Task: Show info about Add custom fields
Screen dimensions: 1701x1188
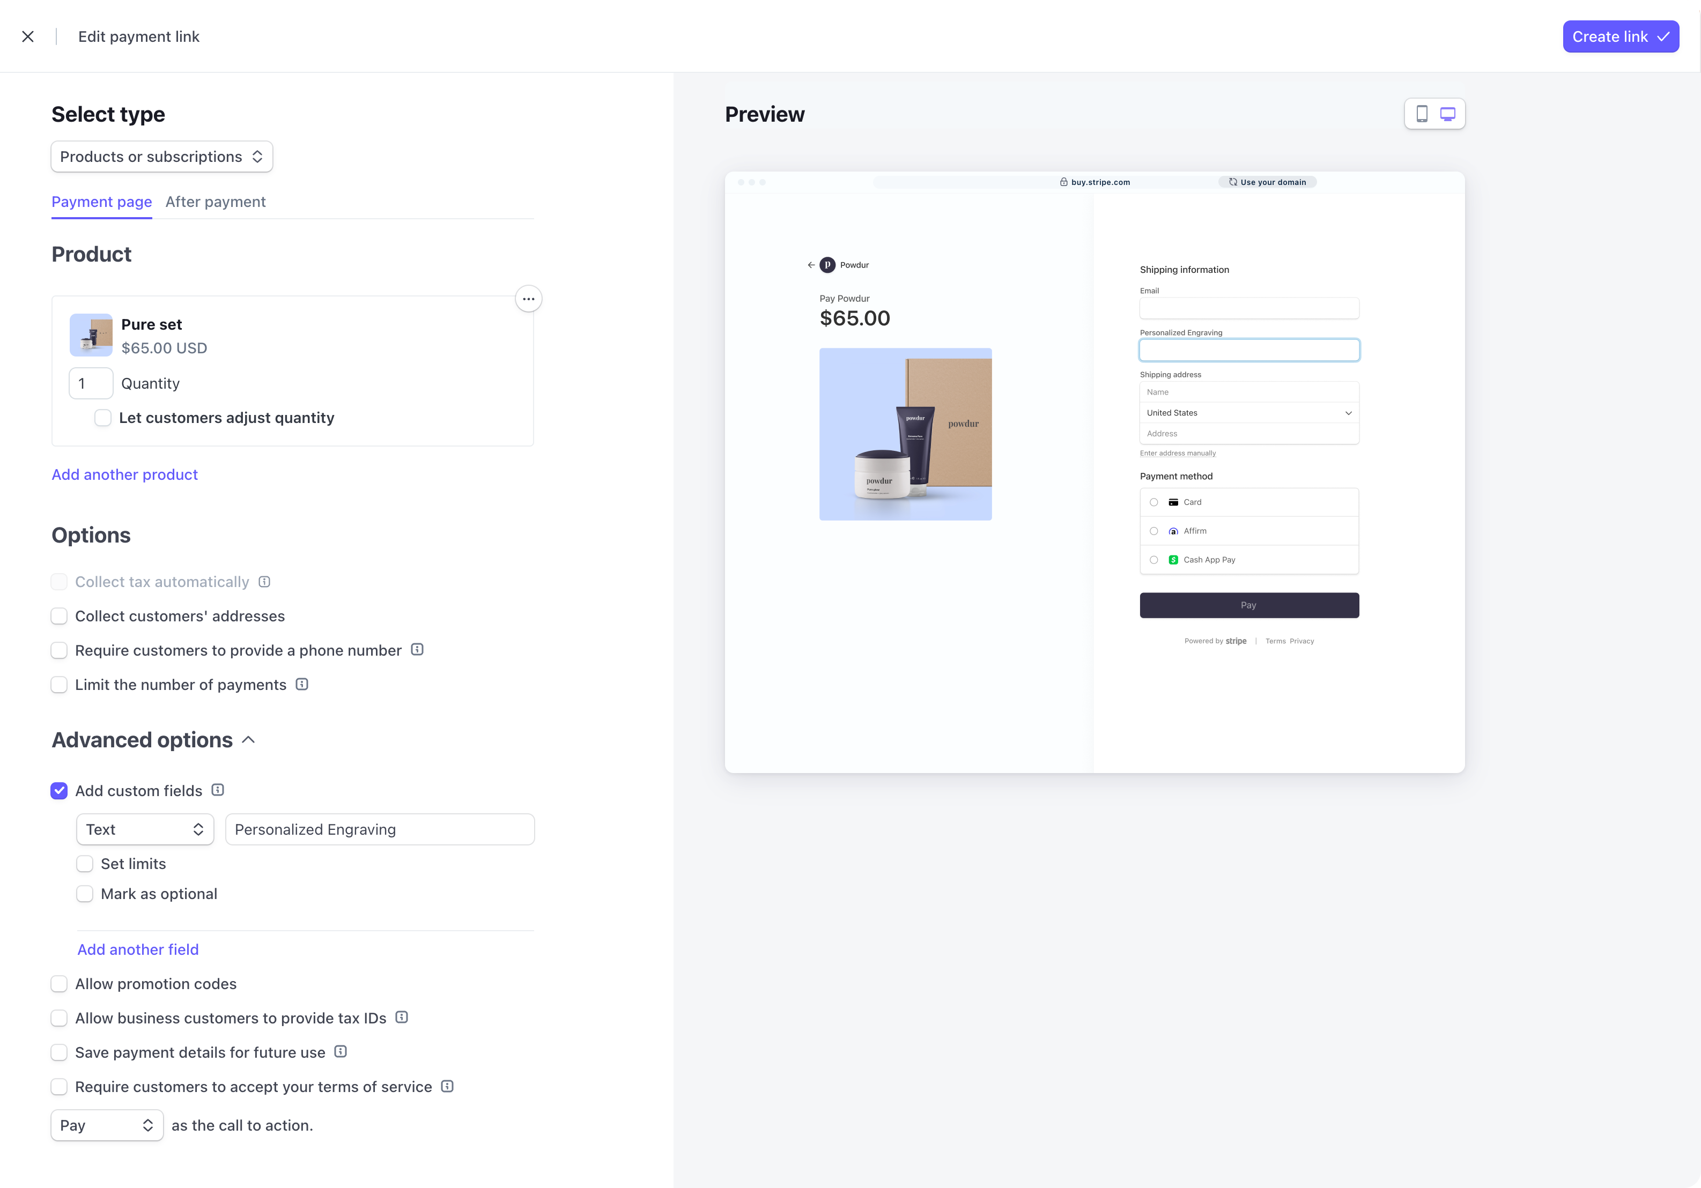Action: click(x=218, y=790)
